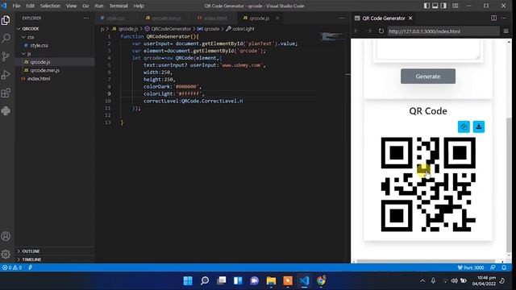The image size is (516, 290).
Task: Go forward in the preview browser
Action: 369,31
